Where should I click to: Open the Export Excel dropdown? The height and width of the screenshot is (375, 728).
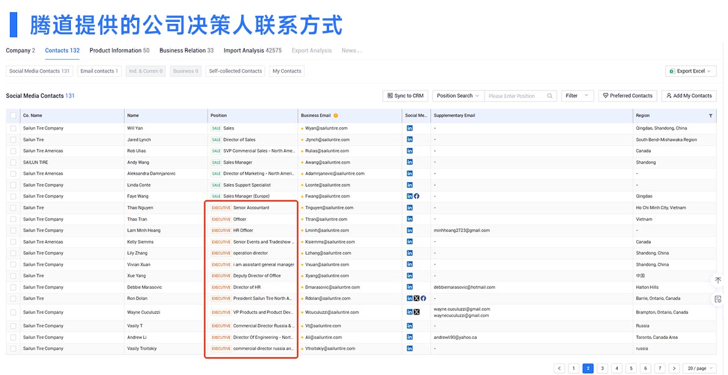[x=691, y=71]
